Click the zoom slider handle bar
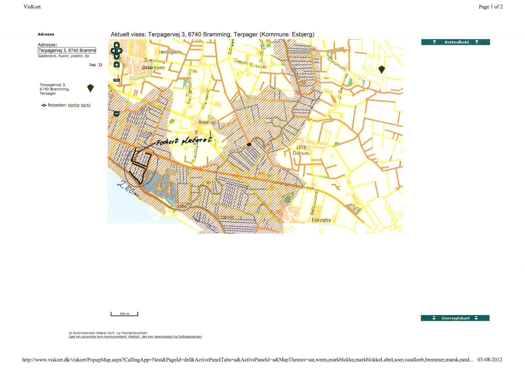This screenshot has height=371, width=525. tap(117, 80)
